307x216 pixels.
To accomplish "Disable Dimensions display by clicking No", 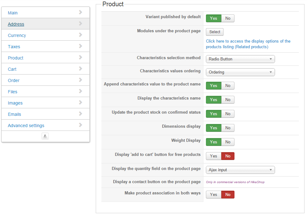I will coord(228,128).
